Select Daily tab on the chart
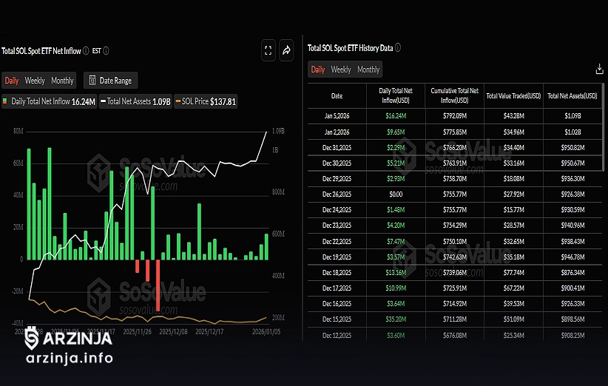This screenshot has height=386, width=608. (x=12, y=80)
